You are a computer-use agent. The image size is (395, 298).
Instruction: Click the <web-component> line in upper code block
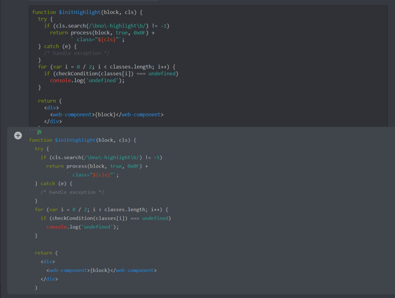107,114
